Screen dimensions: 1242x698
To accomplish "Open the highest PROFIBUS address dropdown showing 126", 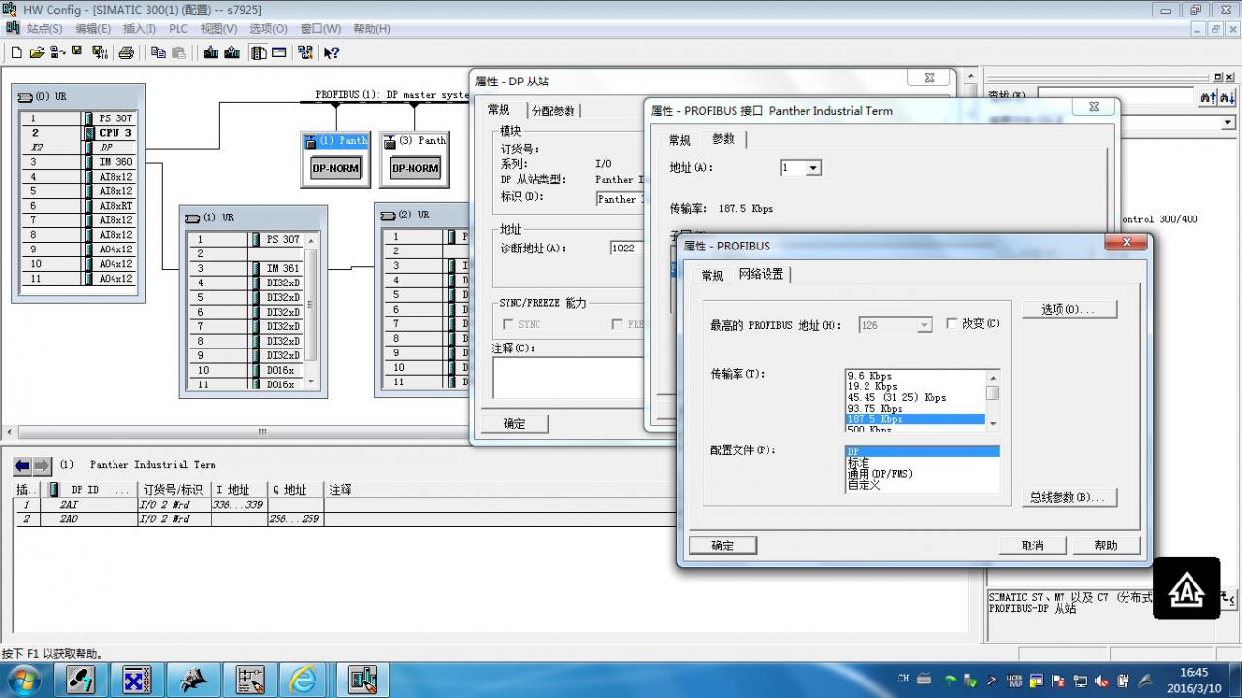I will pyautogui.click(x=924, y=325).
